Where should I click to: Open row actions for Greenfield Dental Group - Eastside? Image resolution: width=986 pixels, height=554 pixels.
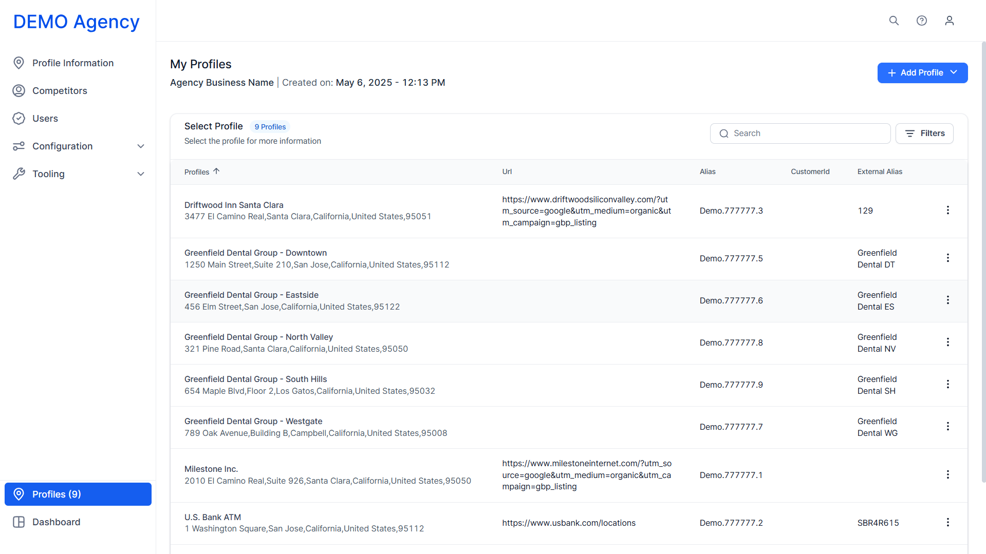point(948,300)
